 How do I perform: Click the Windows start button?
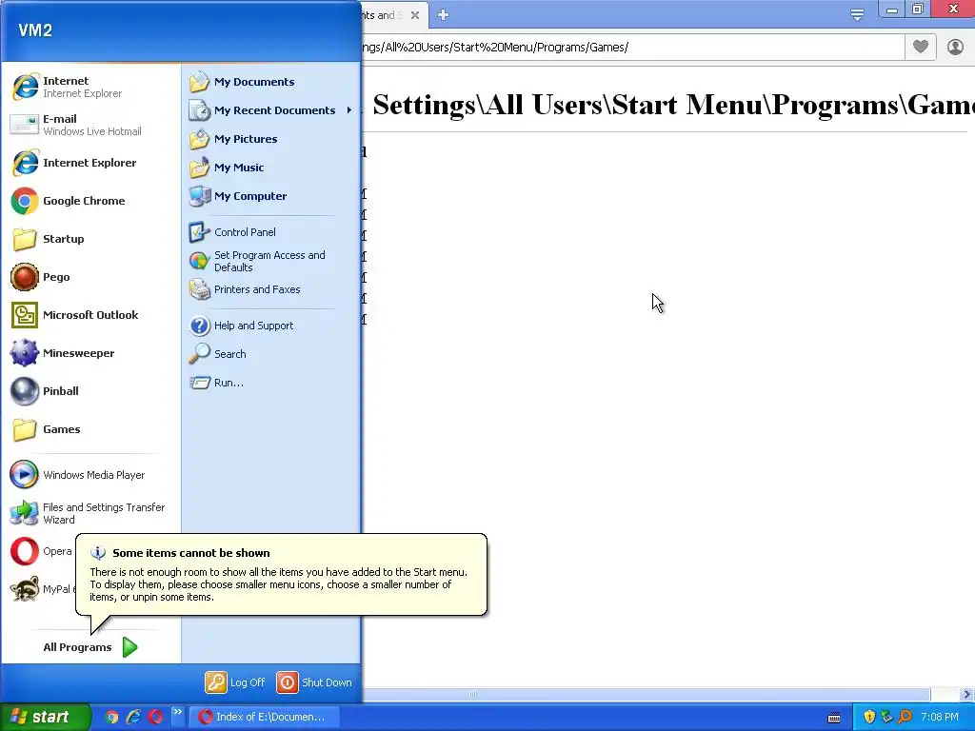45,717
